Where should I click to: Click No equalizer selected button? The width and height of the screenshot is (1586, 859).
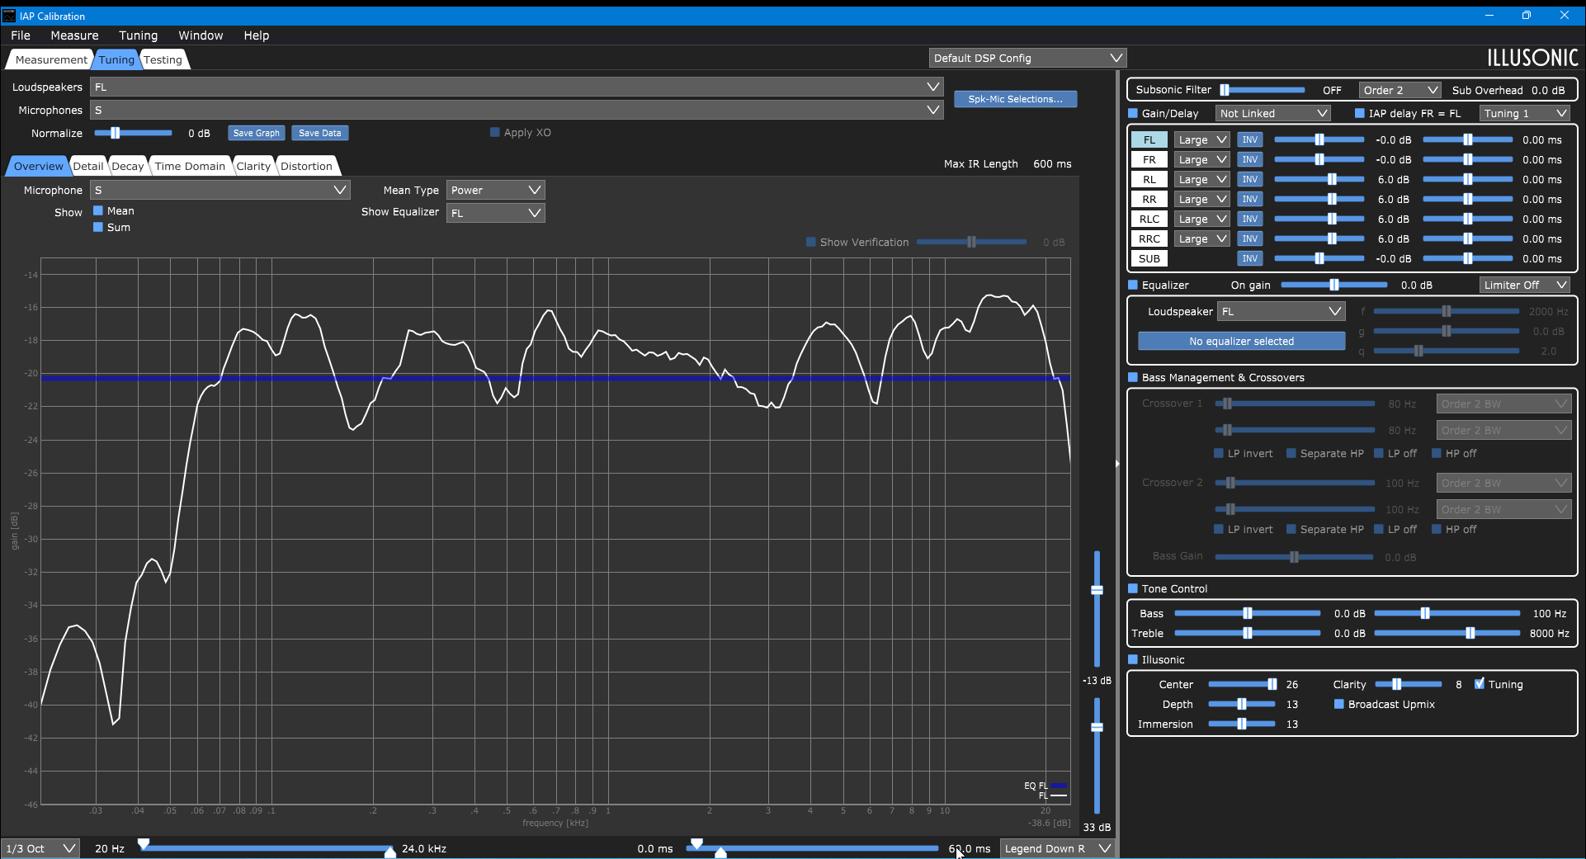pyautogui.click(x=1241, y=341)
